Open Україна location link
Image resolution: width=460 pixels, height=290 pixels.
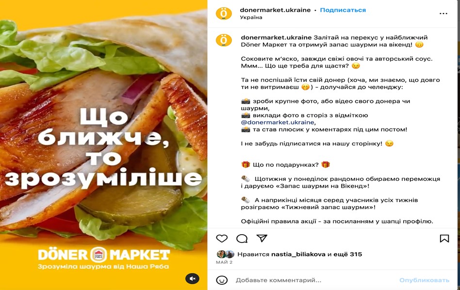[x=251, y=17]
